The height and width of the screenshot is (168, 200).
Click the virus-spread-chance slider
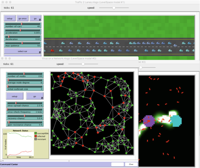25,105
